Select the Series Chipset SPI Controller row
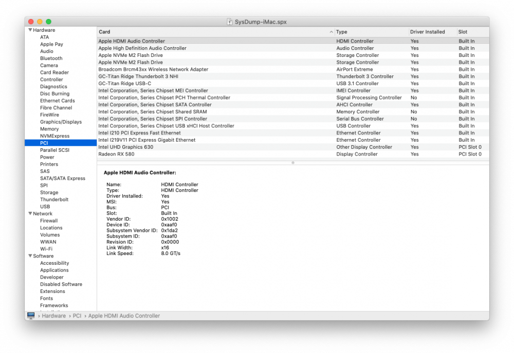 293,119
